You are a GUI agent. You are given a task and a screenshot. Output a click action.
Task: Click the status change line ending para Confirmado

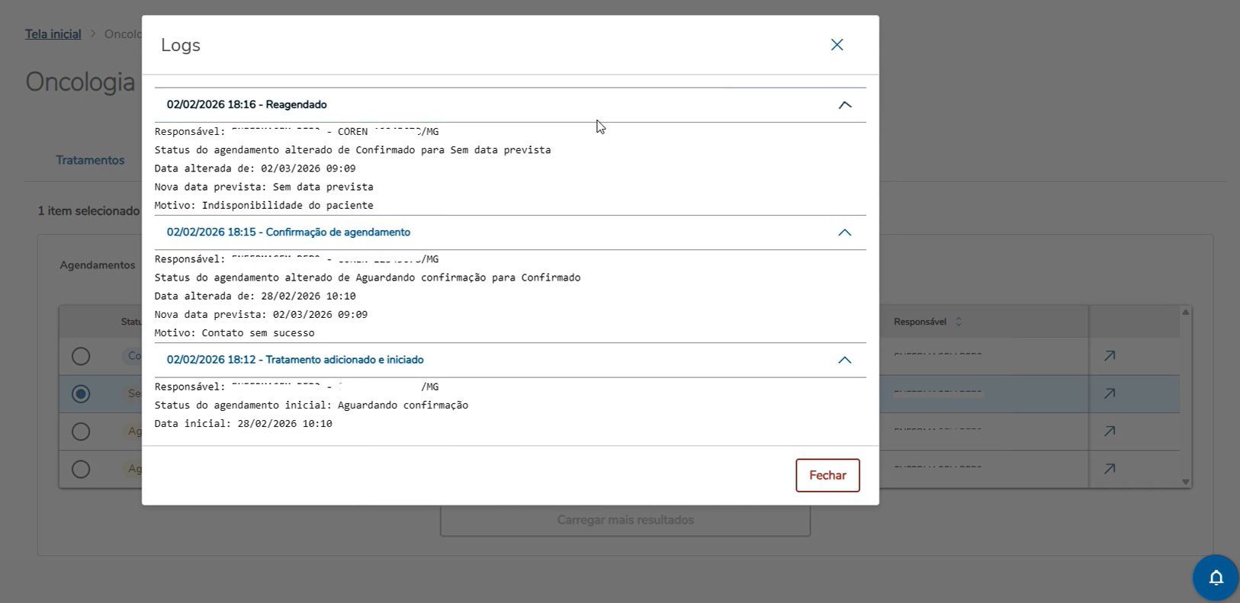click(x=368, y=277)
